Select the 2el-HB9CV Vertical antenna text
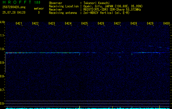This screenshot has width=172, height=109. coord(106,13)
